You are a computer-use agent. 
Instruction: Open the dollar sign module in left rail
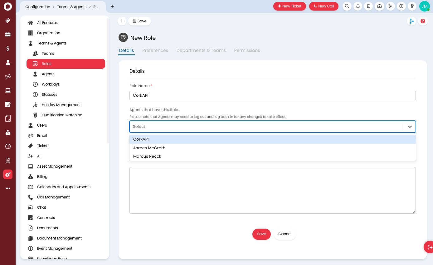click(x=8, y=48)
